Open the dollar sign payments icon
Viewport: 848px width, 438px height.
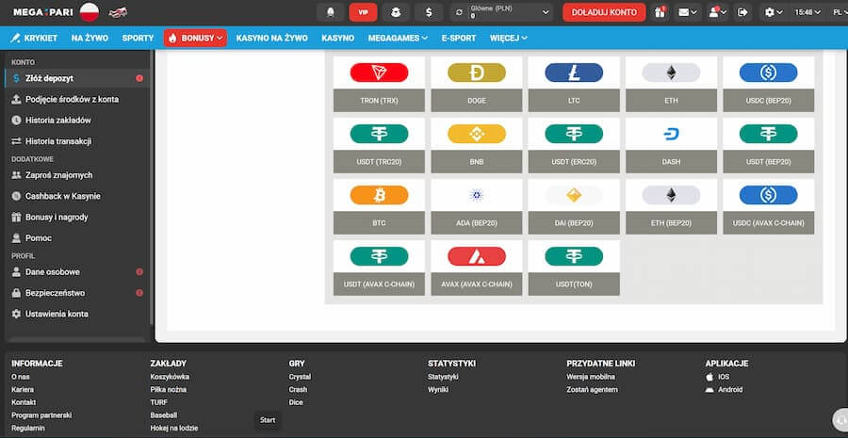429,12
